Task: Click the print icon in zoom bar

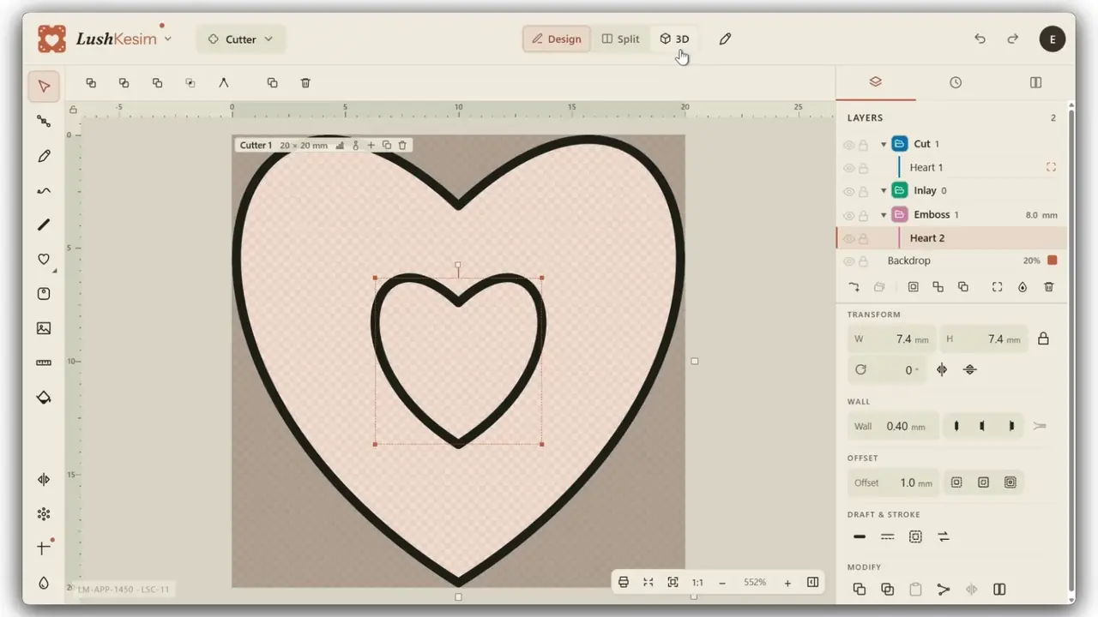Action: 624,583
